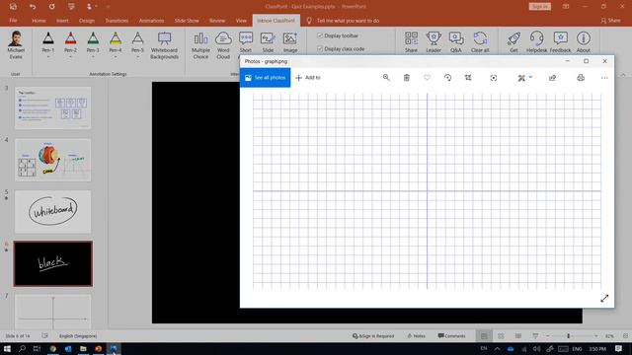Expand Pen-2 dropdown arrow

point(70,57)
